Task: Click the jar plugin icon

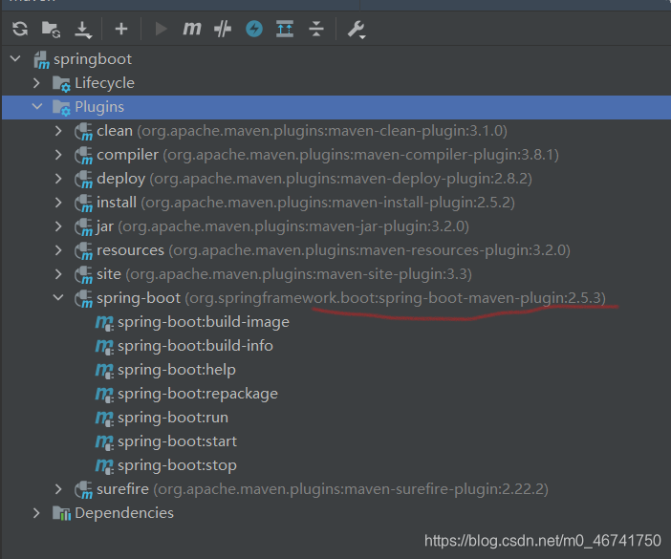Action: (83, 227)
